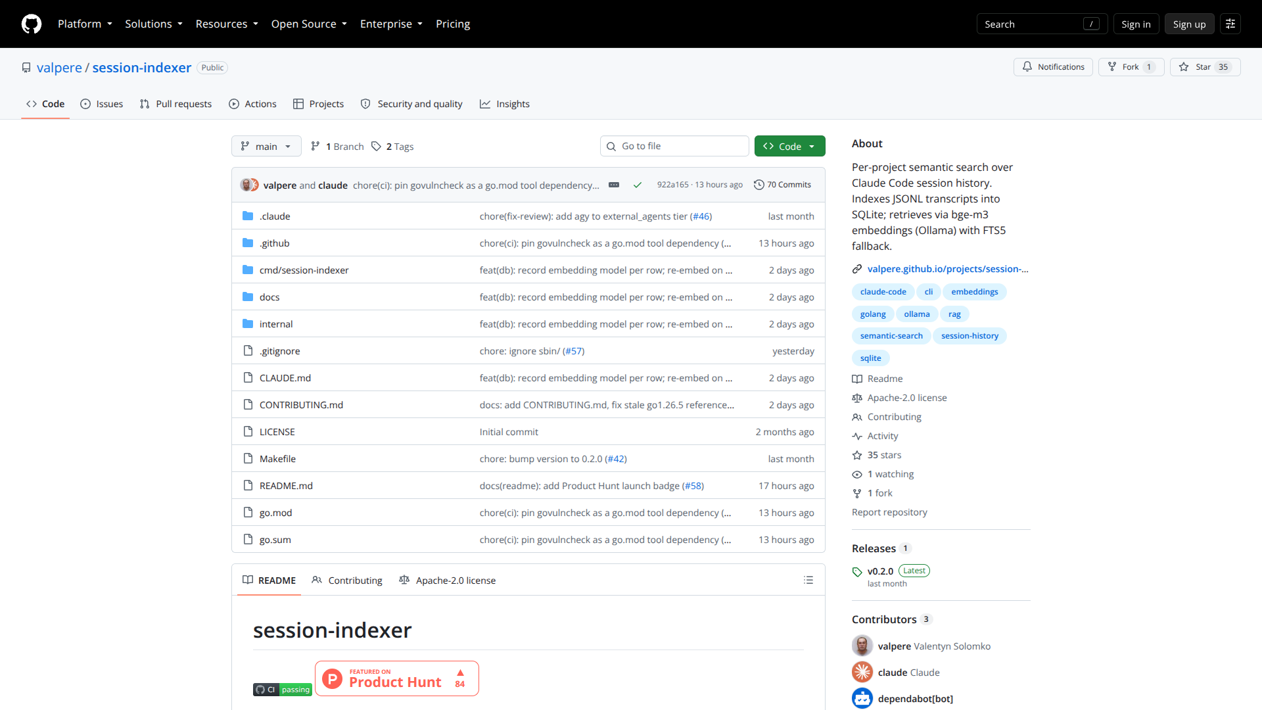The height and width of the screenshot is (710, 1262).
Task: Click the Sign up button
Action: coord(1189,24)
